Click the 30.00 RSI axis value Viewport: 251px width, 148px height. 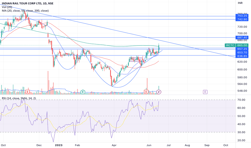point(241,132)
